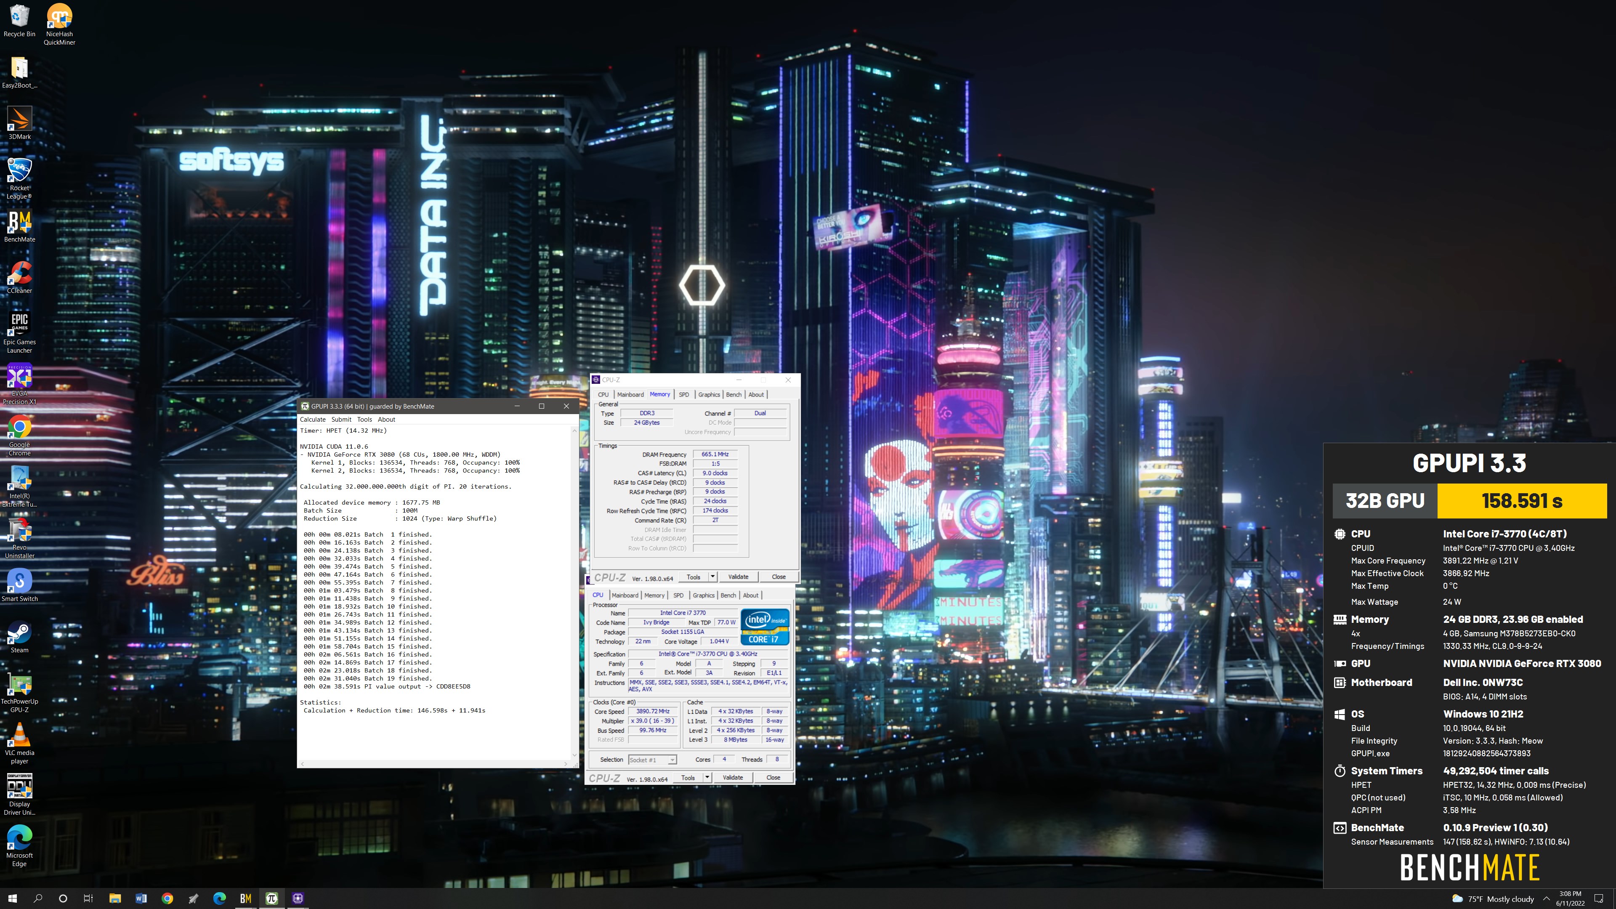This screenshot has height=909, width=1616.
Task: Click Tools button in lower CPU-Z
Action: (688, 777)
